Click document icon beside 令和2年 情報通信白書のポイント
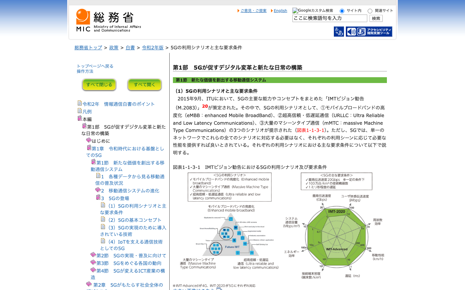 [x=80, y=103]
